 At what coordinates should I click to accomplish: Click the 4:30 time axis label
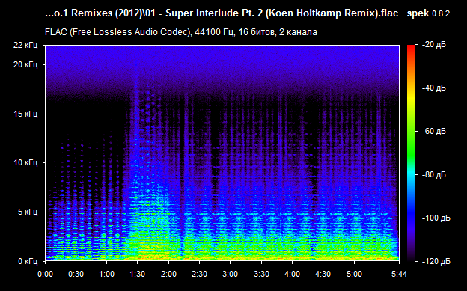pyautogui.click(x=323, y=274)
